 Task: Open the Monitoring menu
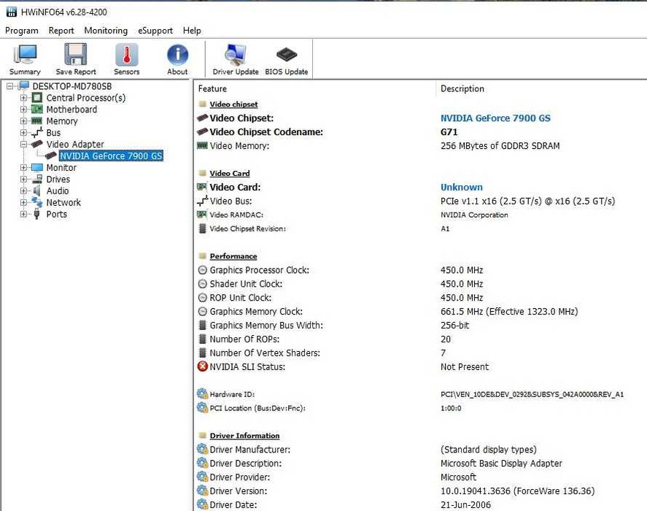click(x=106, y=31)
